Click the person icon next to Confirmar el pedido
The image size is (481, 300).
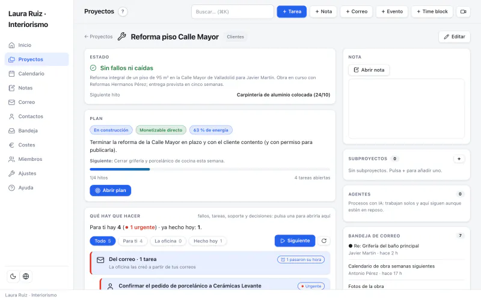click(x=110, y=287)
